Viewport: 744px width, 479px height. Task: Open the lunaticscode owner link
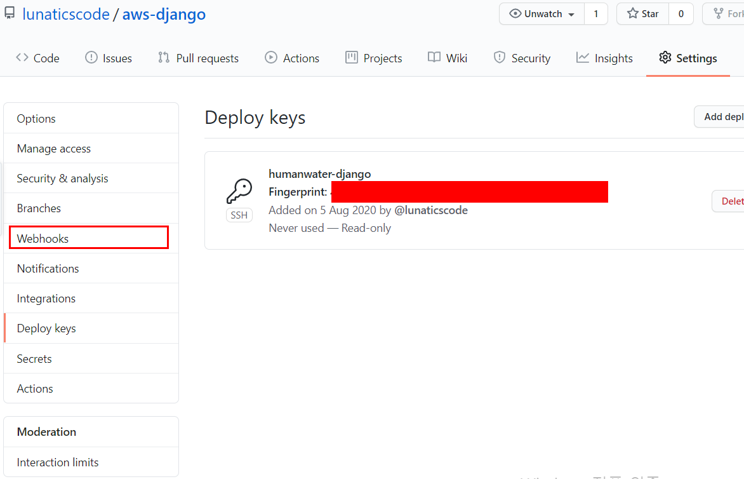[66, 14]
